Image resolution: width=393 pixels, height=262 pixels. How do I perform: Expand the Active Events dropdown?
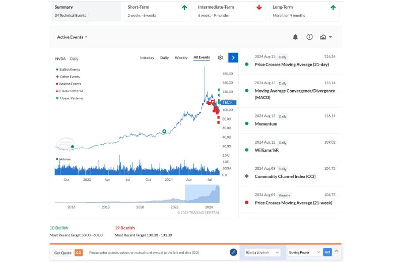coord(72,37)
